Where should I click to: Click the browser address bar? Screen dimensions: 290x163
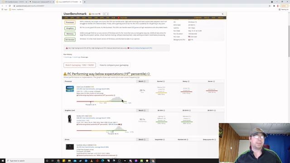pyautogui.click(x=140, y=6)
